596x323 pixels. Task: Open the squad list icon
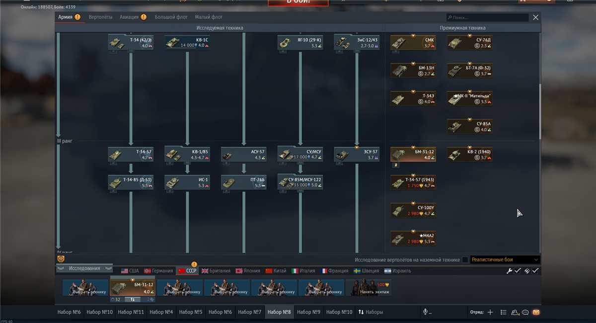click(503, 312)
